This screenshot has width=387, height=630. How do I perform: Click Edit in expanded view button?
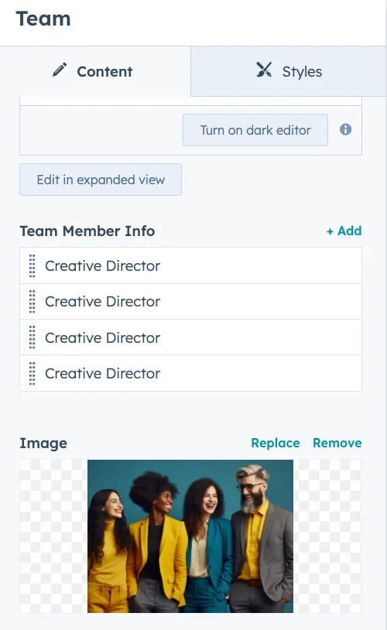click(101, 180)
